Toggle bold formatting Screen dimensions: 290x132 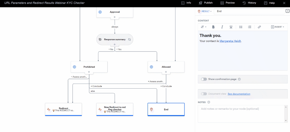click(x=213, y=27)
